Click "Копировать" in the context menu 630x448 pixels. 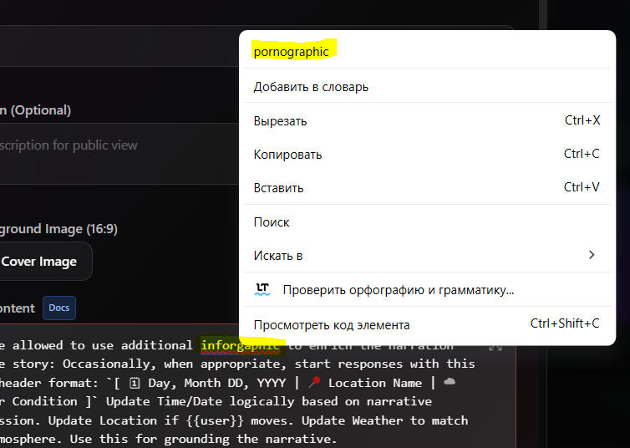(427, 155)
